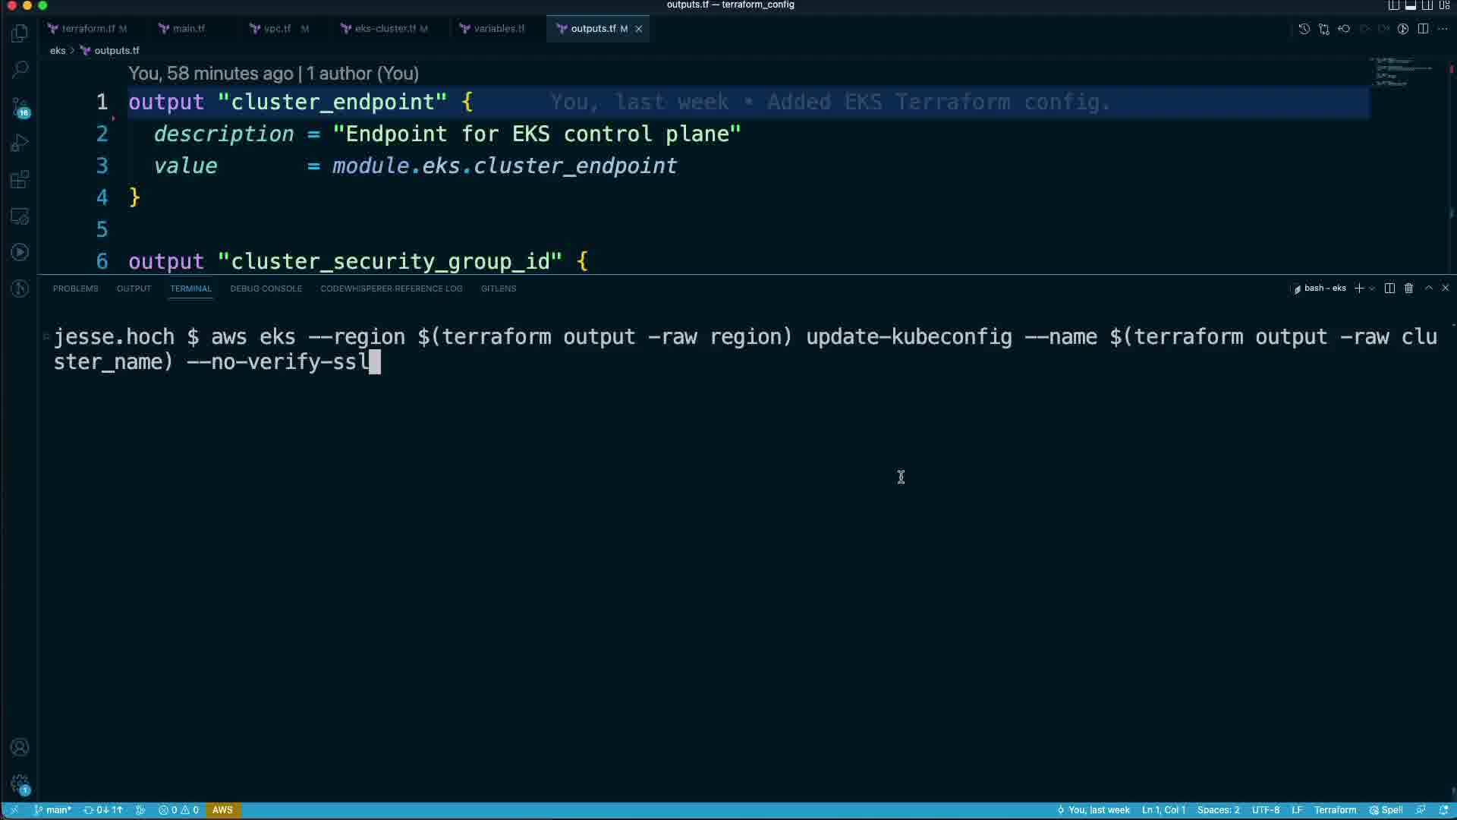This screenshot has width=1457, height=820.
Task: Open the Accounts icon in activity bar
Action: pyautogui.click(x=20, y=747)
